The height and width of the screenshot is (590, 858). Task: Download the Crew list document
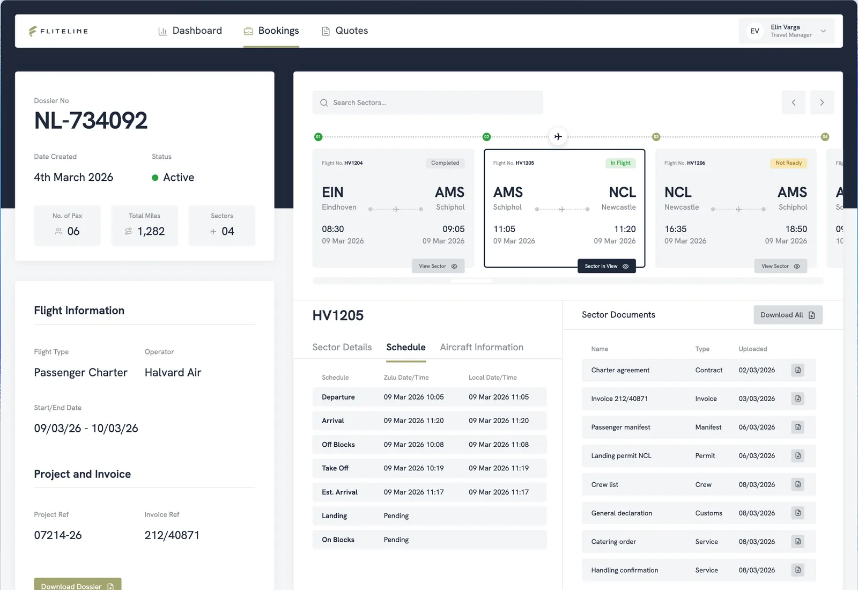click(x=798, y=484)
